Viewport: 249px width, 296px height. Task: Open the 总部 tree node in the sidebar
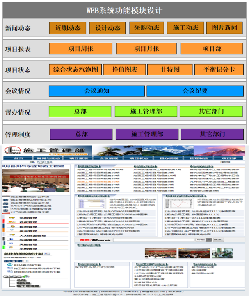[x=21, y=280]
